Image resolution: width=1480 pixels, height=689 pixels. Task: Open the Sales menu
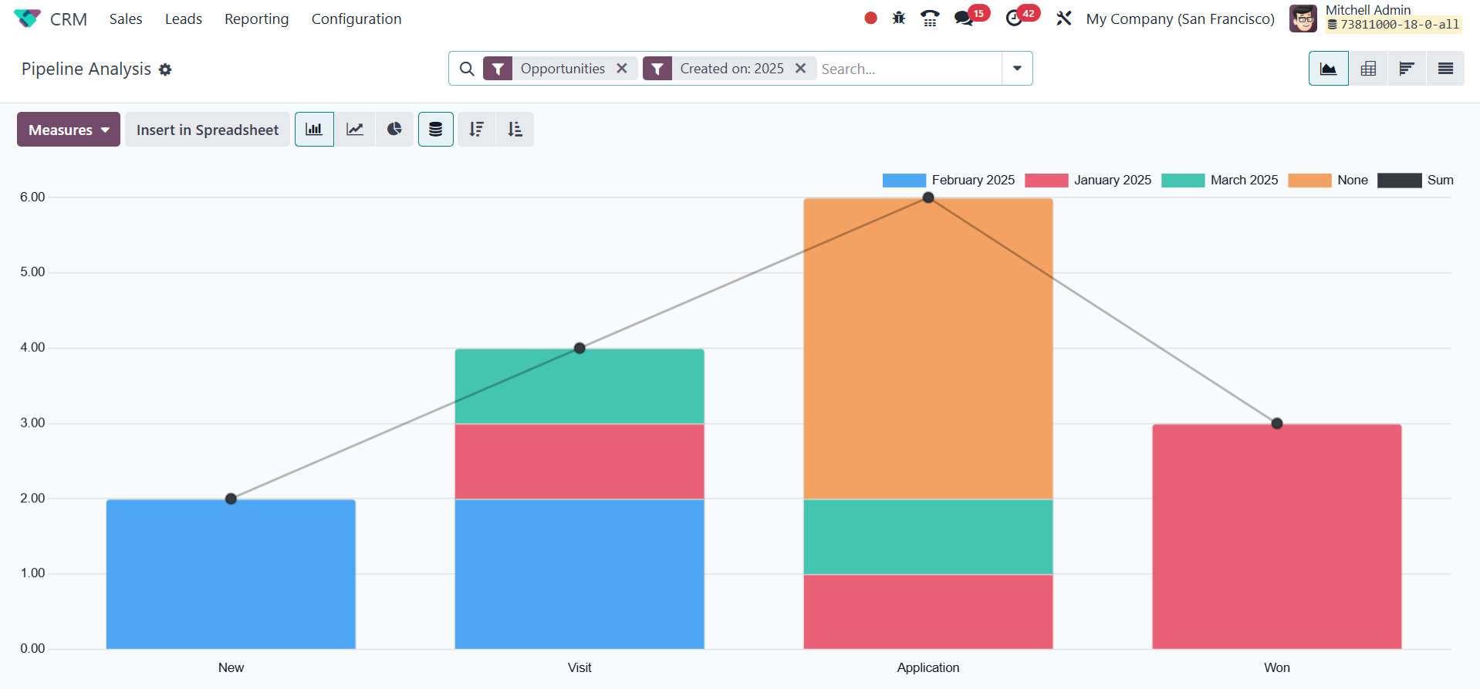126,19
